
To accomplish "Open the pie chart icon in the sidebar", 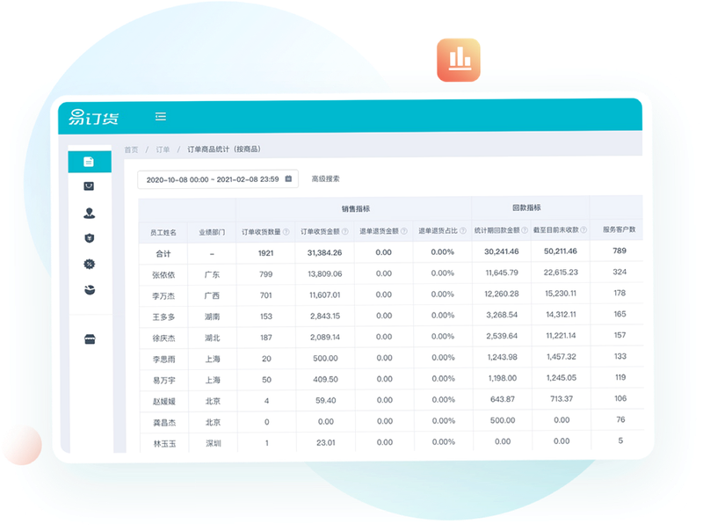I will [90, 290].
